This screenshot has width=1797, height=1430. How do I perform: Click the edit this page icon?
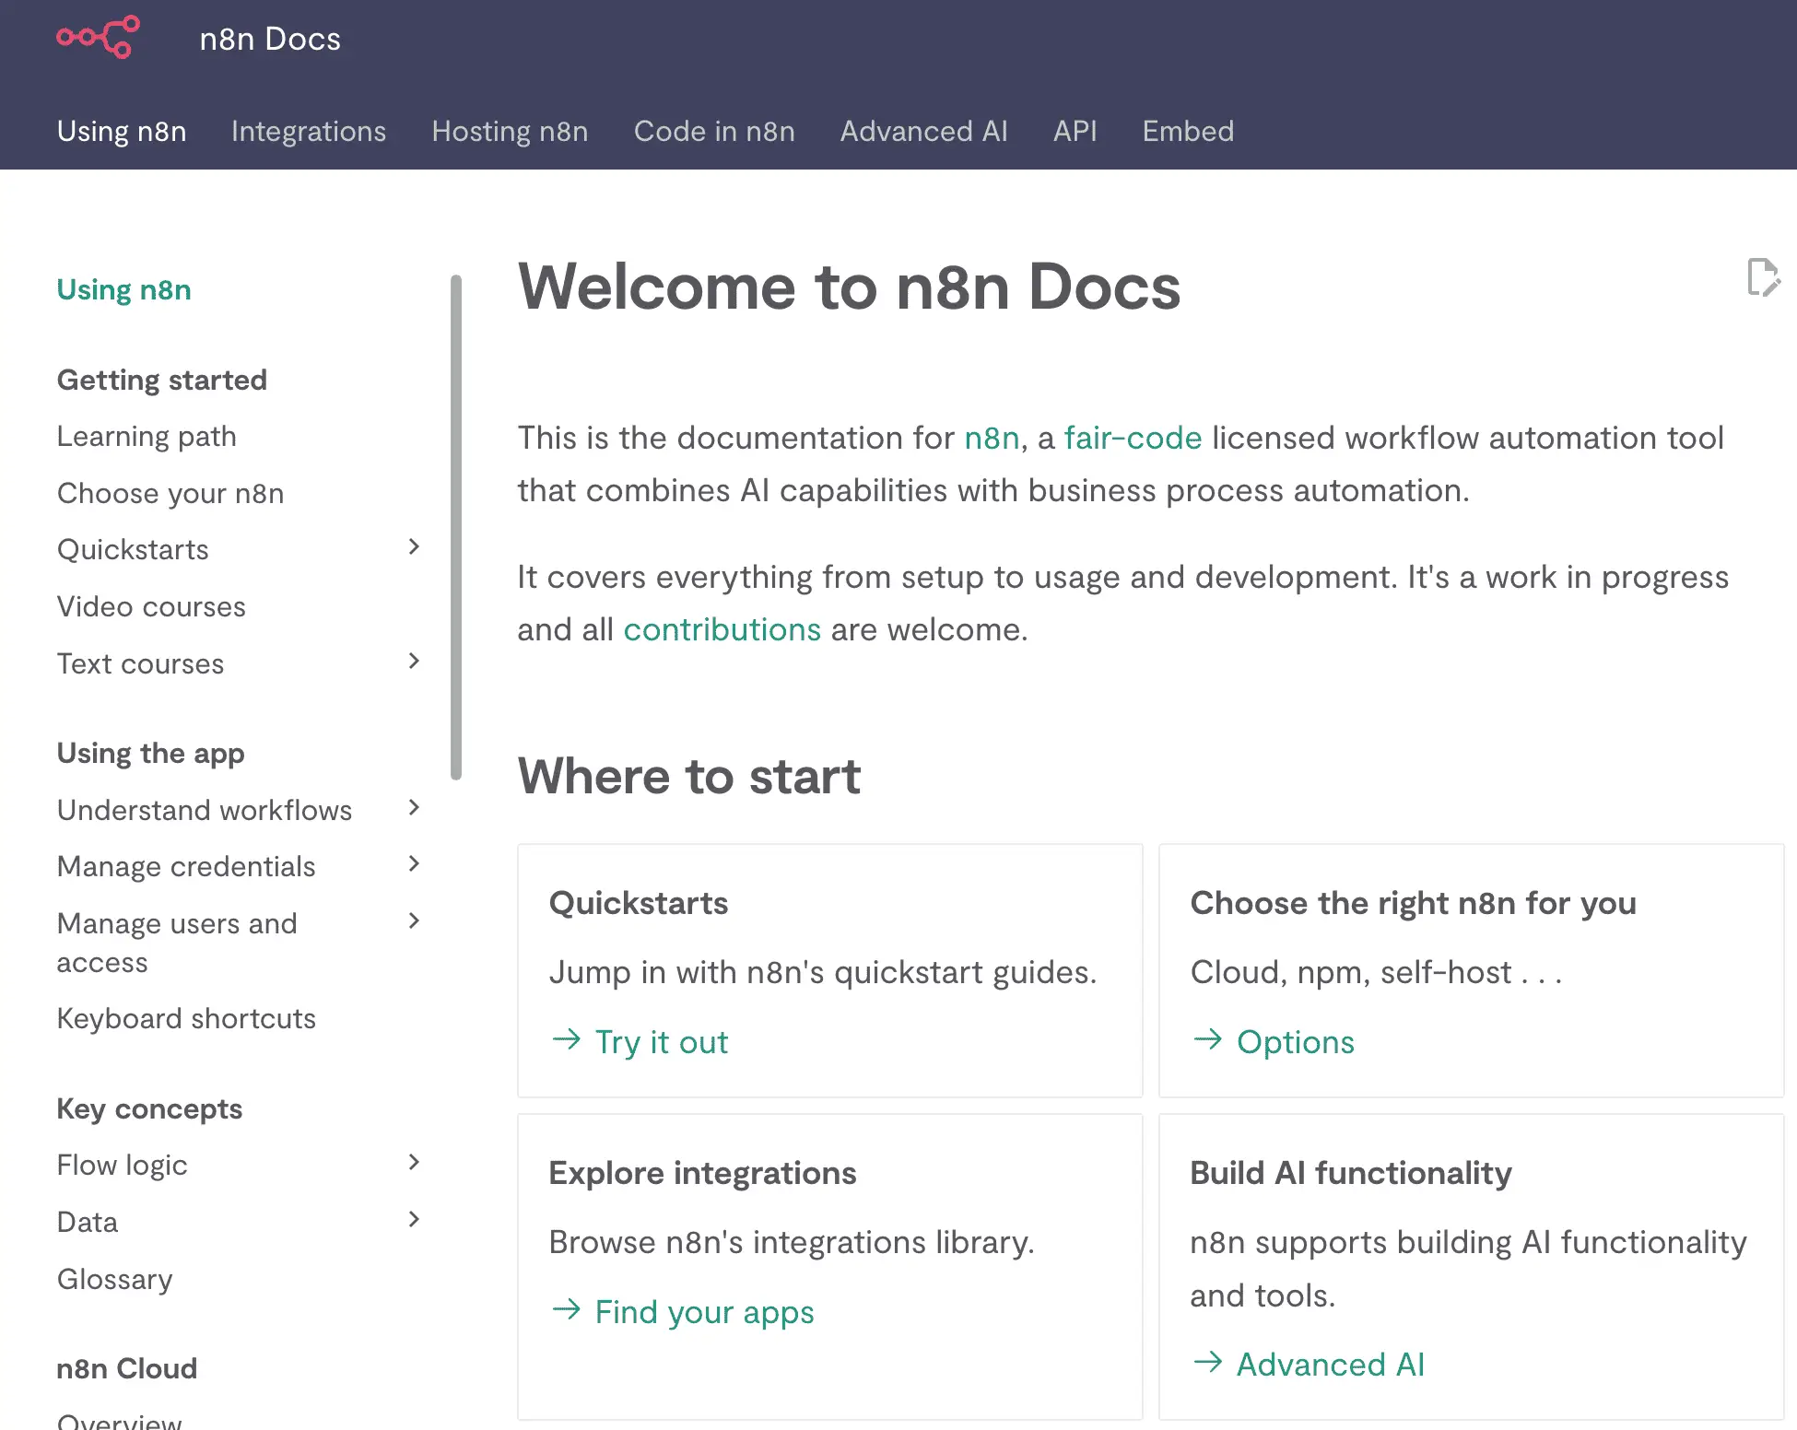point(1763,277)
